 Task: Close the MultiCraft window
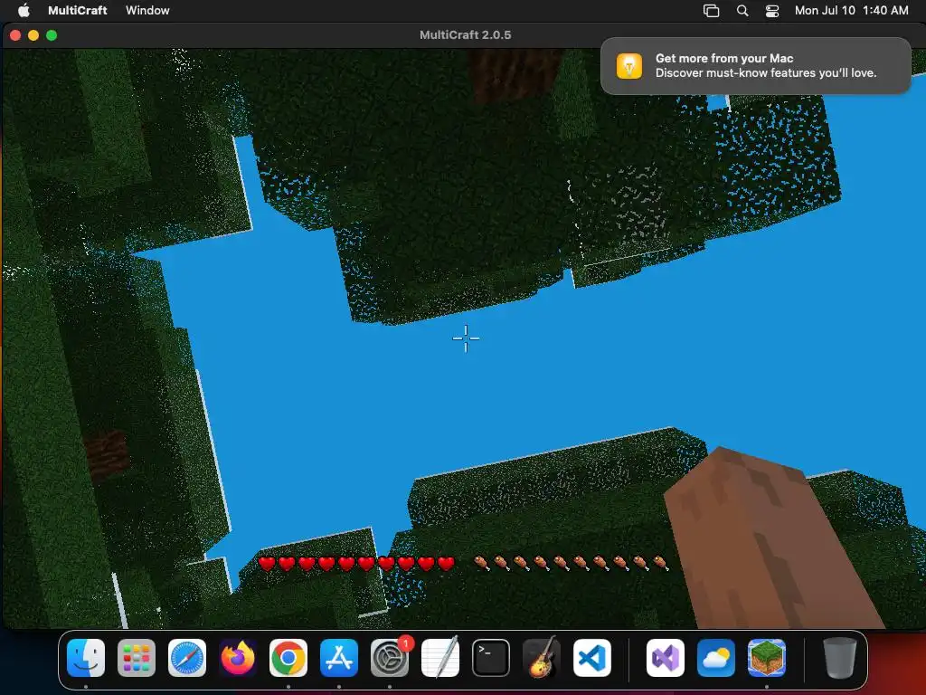pyautogui.click(x=15, y=35)
